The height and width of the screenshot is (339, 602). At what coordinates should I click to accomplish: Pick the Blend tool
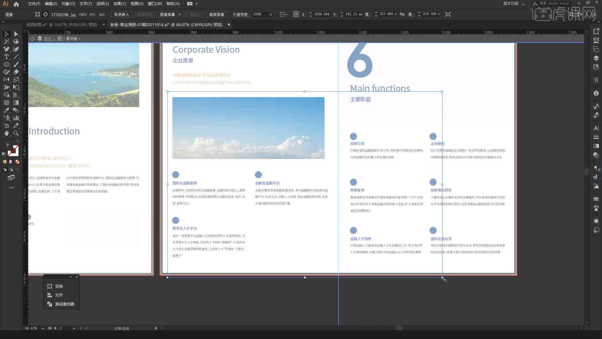[16, 110]
